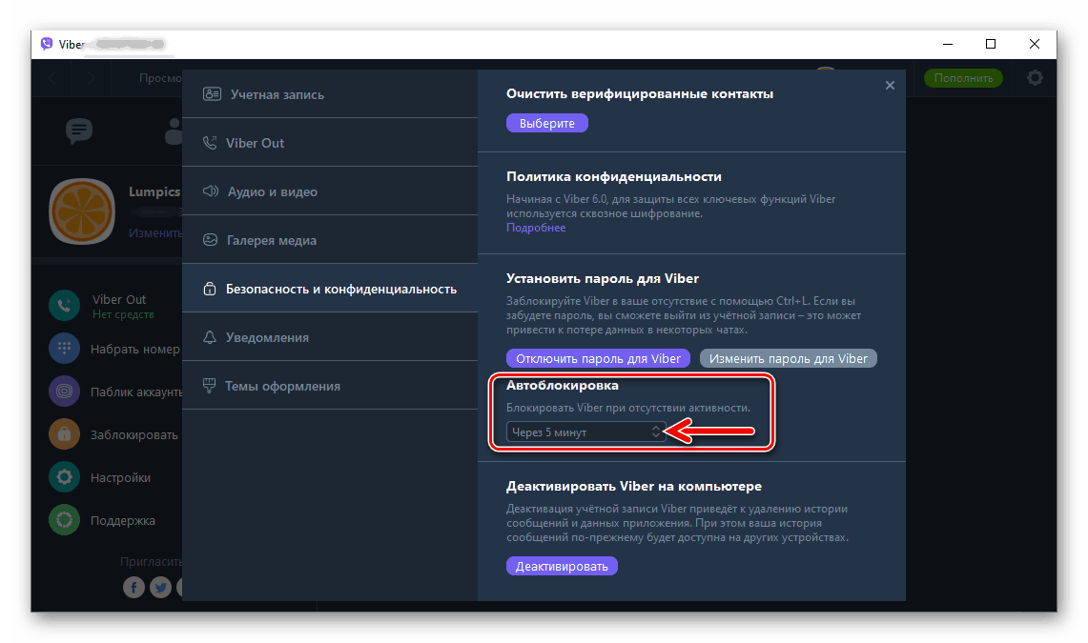Image resolution: width=1088 pixels, height=643 pixels.
Task: Click the Набрать номер dial pad icon
Action: coord(65,349)
